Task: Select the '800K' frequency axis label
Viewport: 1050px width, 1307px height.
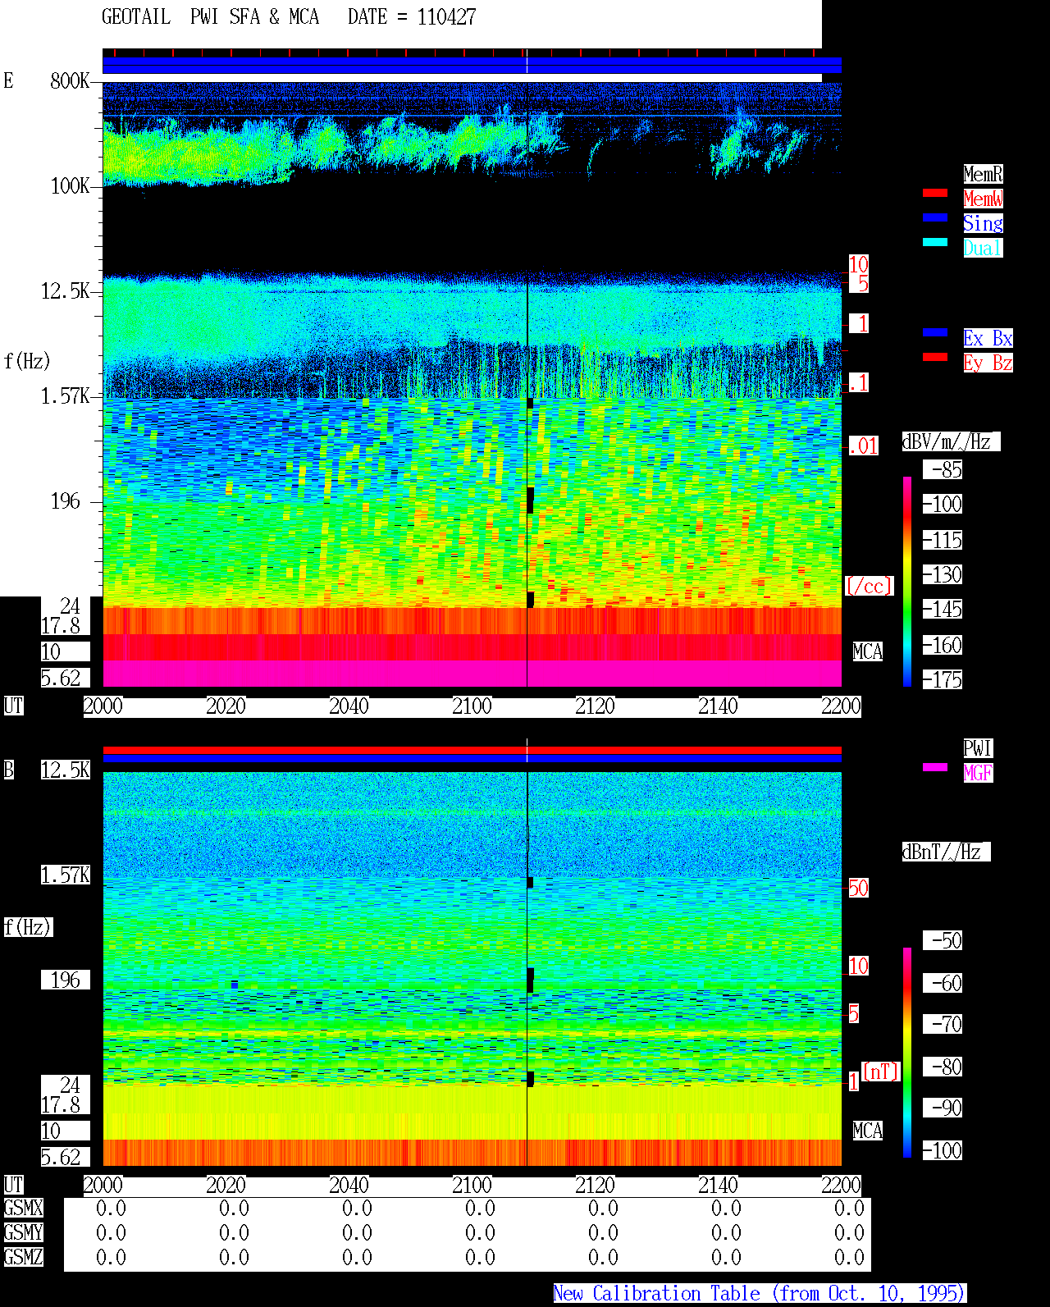Action: tap(70, 80)
